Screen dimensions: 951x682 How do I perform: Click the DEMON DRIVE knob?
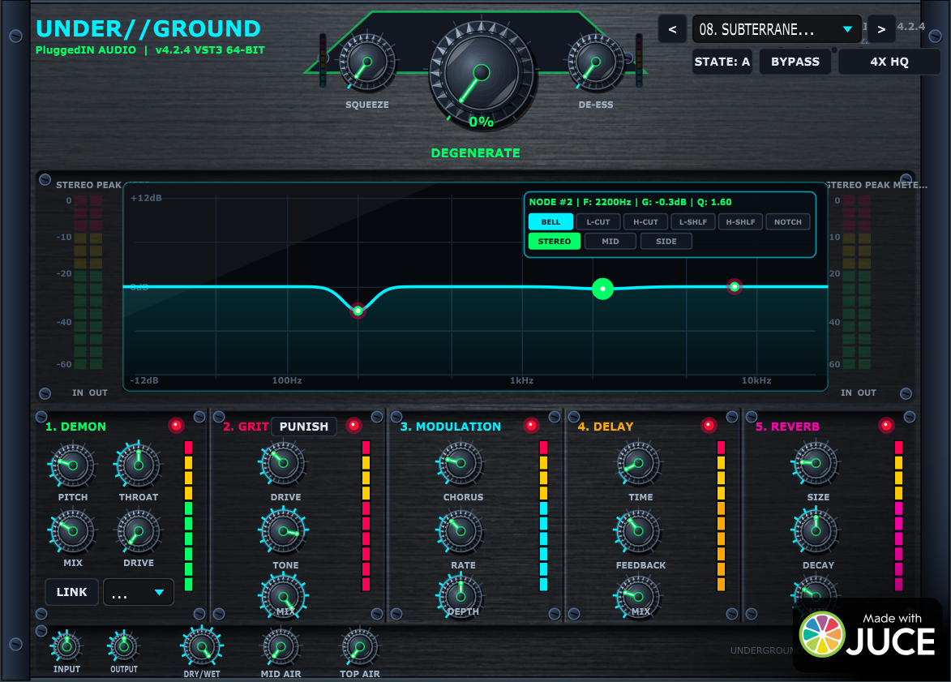click(x=139, y=531)
